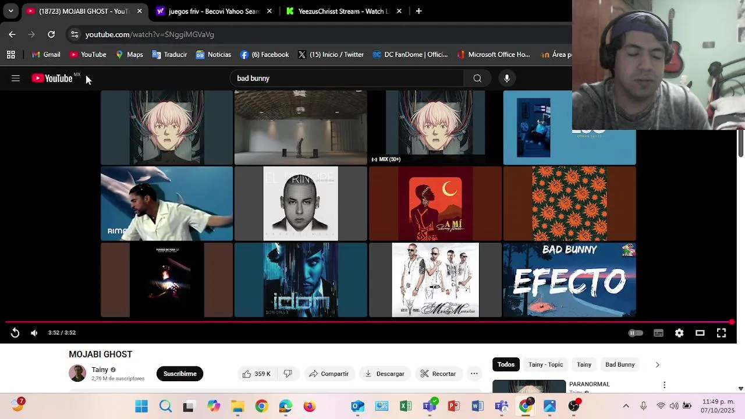Open the Gmail bookmark
The height and width of the screenshot is (419, 745).
click(46, 55)
